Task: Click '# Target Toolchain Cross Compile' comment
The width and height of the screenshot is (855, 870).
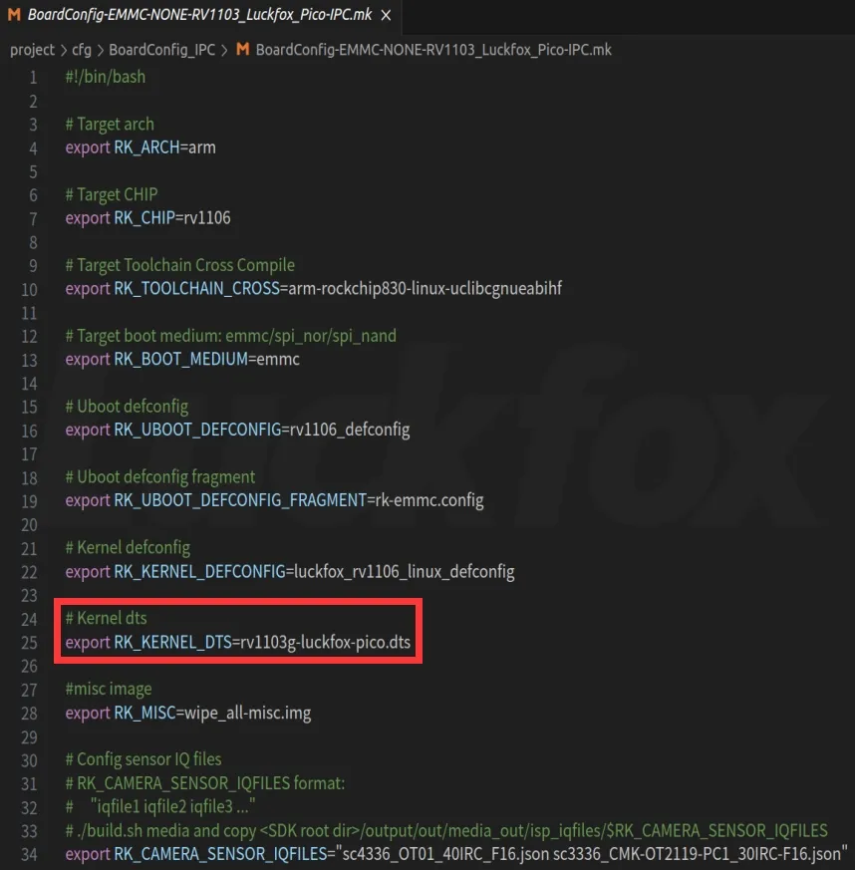Action: [179, 265]
